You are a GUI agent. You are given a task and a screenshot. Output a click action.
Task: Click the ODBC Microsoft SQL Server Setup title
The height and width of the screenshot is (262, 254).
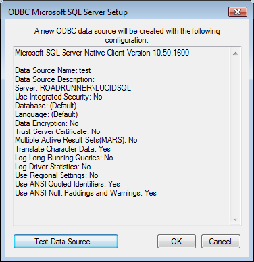(68, 12)
